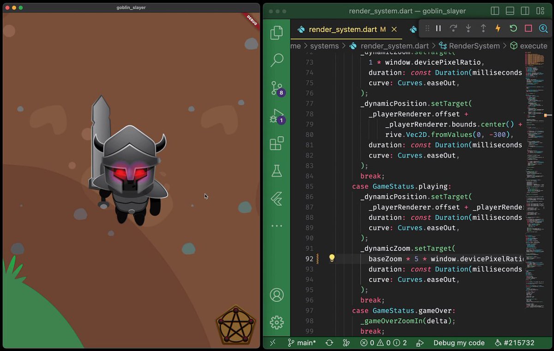554x351 pixels.
Task: Switch to render_system.dart tab
Action: (342, 29)
